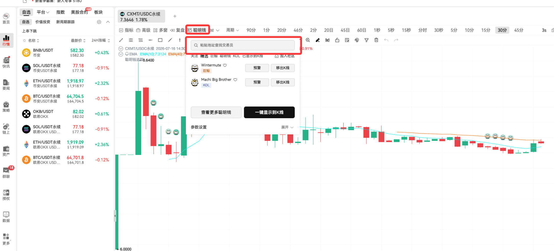This screenshot has width=554, height=251.
Task: Switch to 板块 tab
Action: [x=98, y=12]
